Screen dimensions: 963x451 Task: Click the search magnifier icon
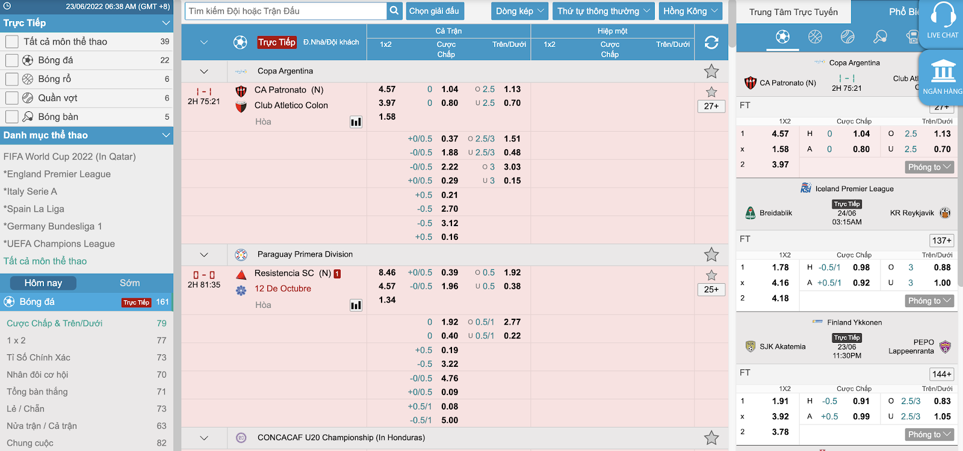click(394, 11)
